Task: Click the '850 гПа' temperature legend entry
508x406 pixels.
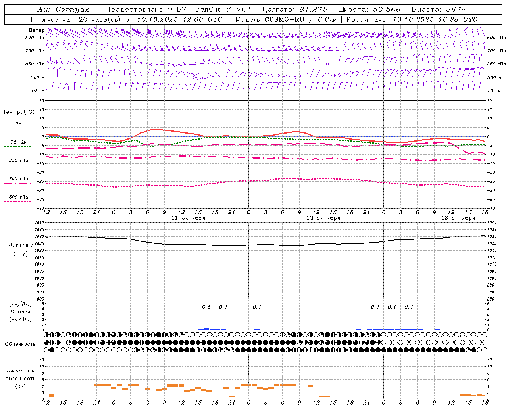Action: 19,161
